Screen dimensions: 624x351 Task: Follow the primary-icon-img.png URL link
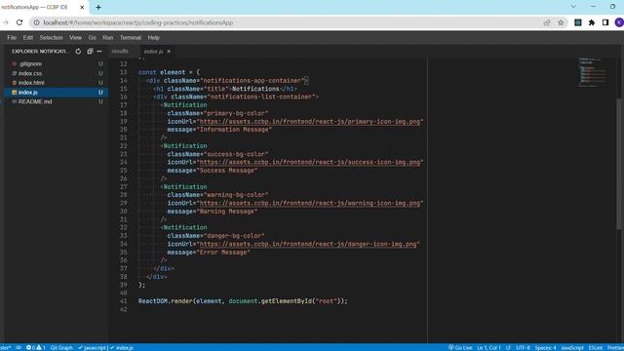(x=310, y=121)
